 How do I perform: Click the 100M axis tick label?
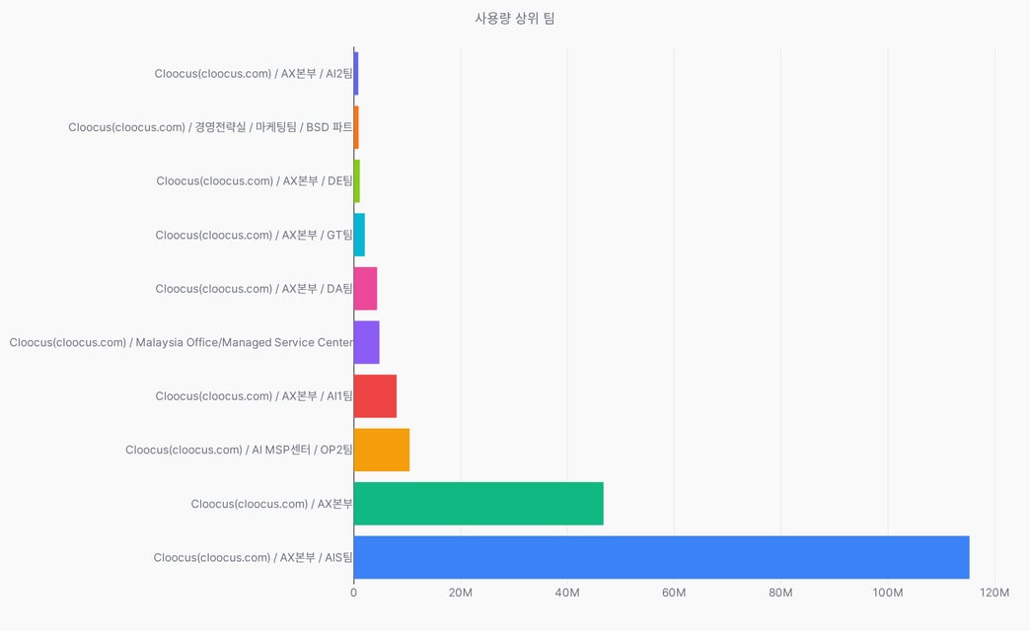(x=888, y=593)
